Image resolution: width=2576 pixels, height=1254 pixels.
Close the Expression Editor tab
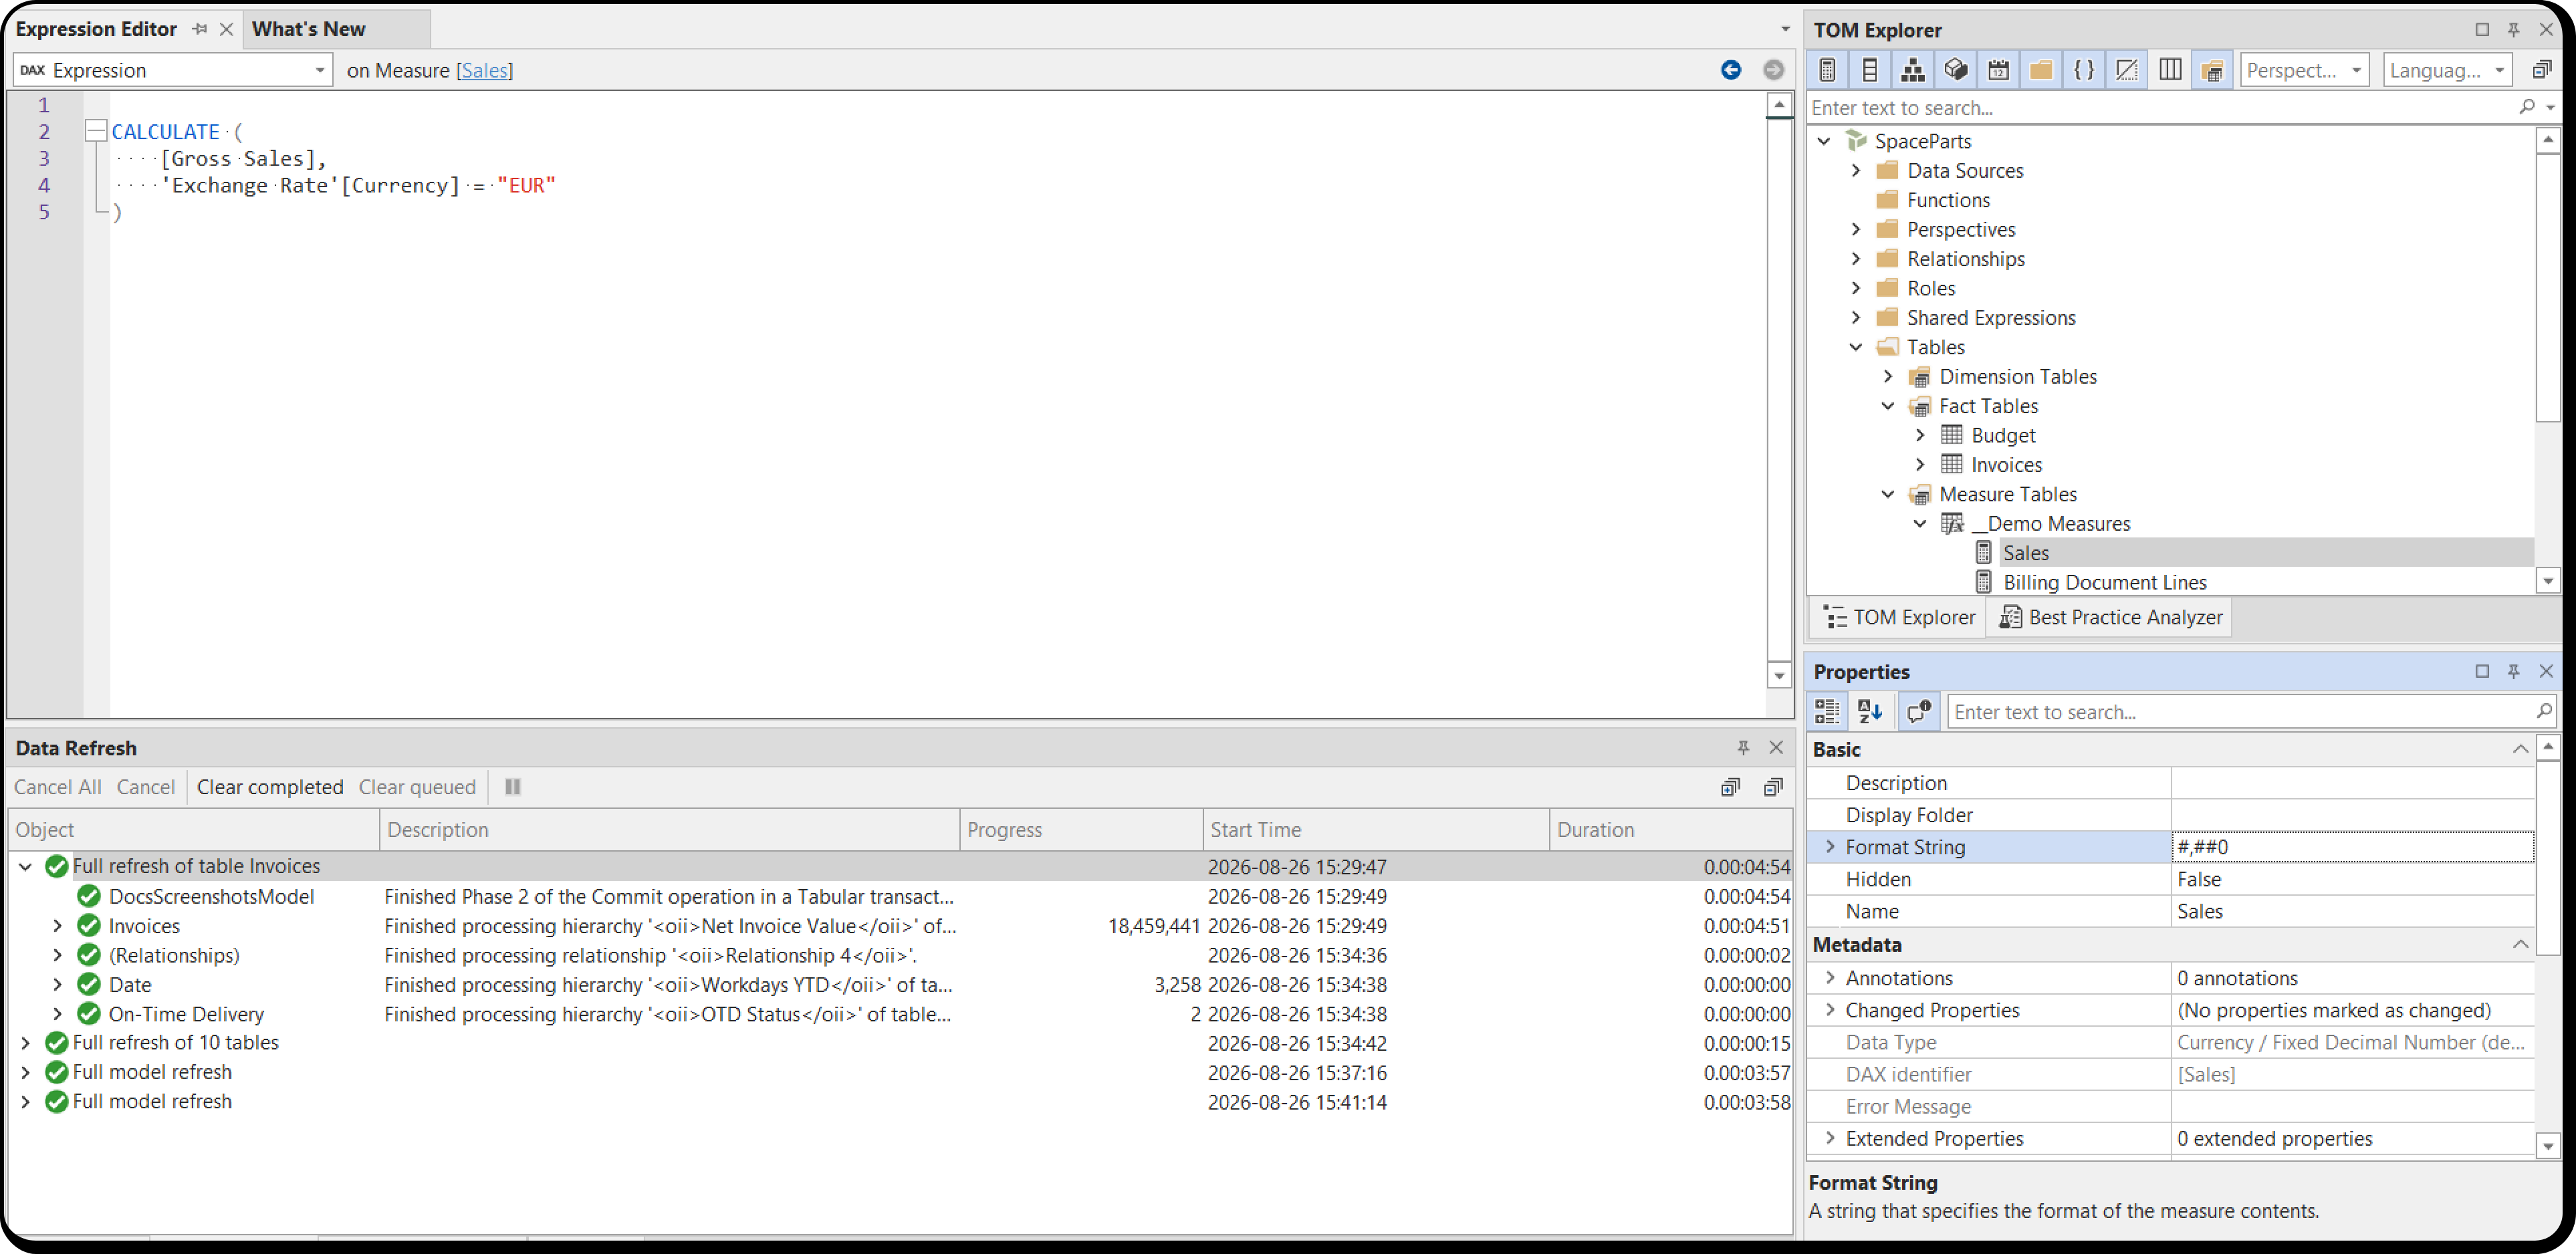(x=227, y=29)
